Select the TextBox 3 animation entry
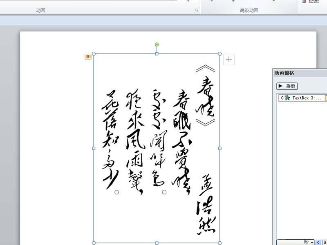The height and width of the screenshot is (245, 327). (303, 98)
